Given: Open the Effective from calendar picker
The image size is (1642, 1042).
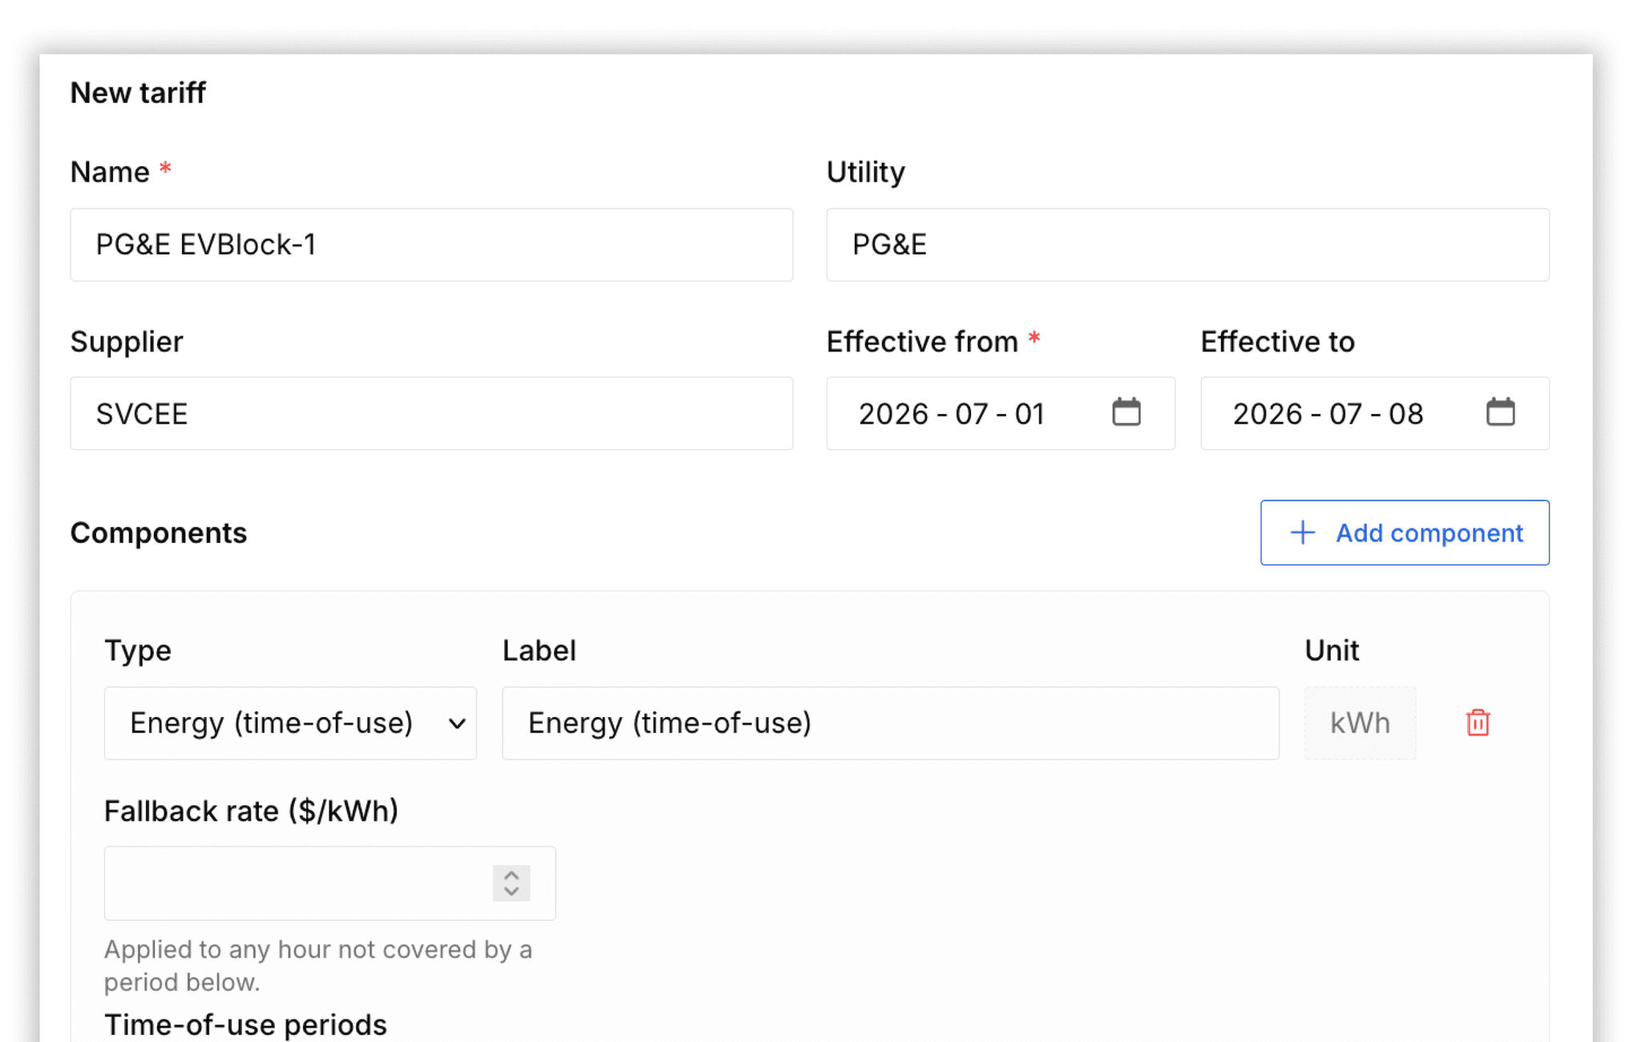Looking at the screenshot, I should [1126, 412].
